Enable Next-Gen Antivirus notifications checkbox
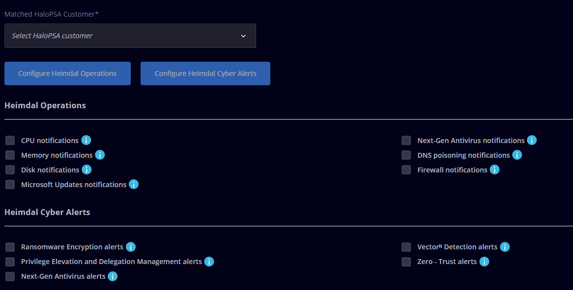This screenshot has width=573, height=290. (x=406, y=141)
